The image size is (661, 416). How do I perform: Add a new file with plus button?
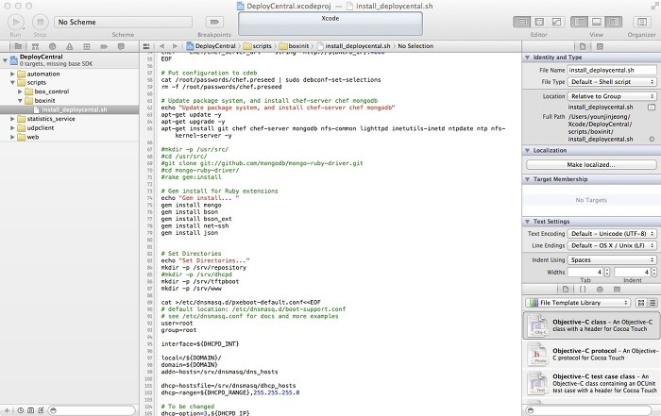coord(7,410)
